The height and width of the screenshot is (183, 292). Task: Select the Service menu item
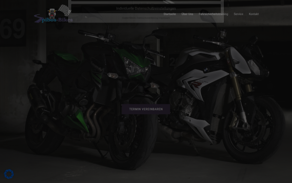pos(238,14)
